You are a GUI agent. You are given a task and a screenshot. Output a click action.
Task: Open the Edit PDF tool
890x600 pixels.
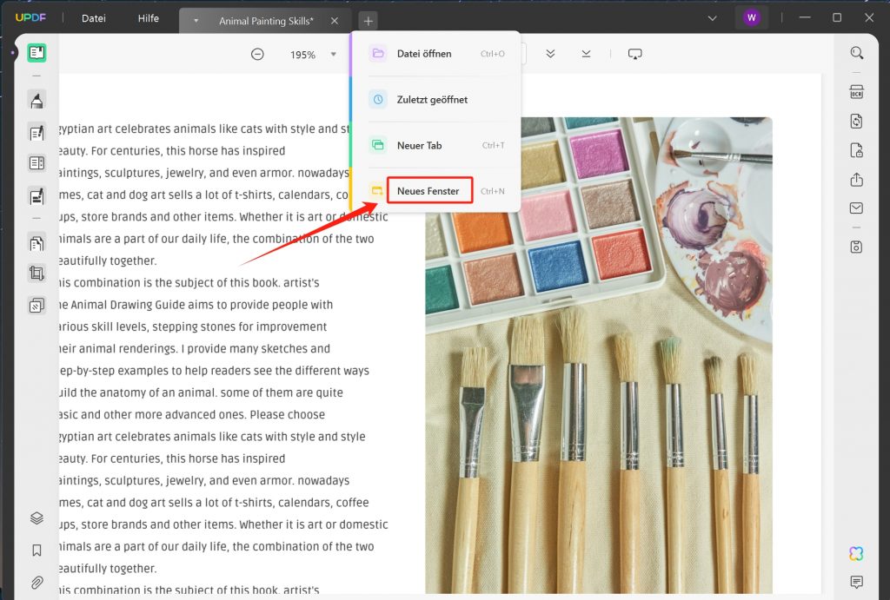(37, 133)
